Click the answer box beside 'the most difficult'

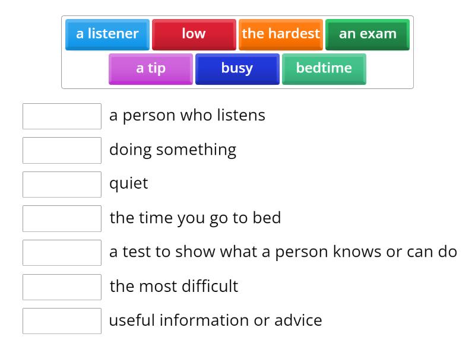[x=62, y=287]
